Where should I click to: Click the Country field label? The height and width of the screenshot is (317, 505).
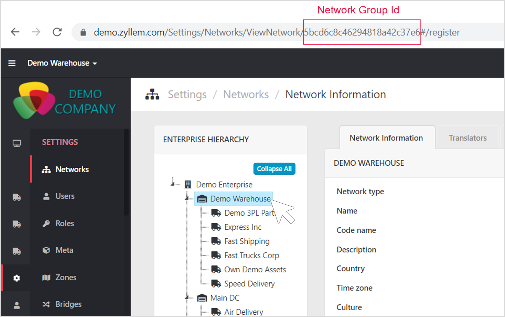(351, 269)
